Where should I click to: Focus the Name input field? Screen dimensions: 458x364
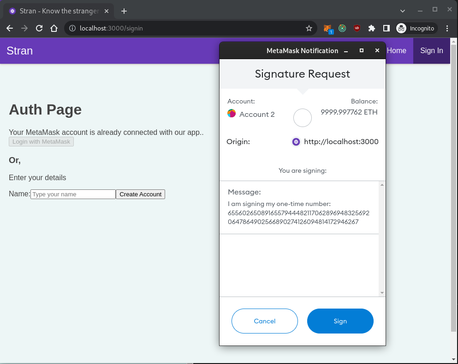73,194
